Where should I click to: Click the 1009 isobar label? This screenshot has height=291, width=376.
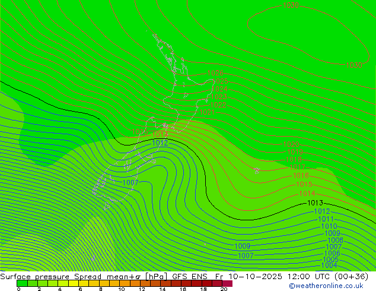(x=332, y=233)
